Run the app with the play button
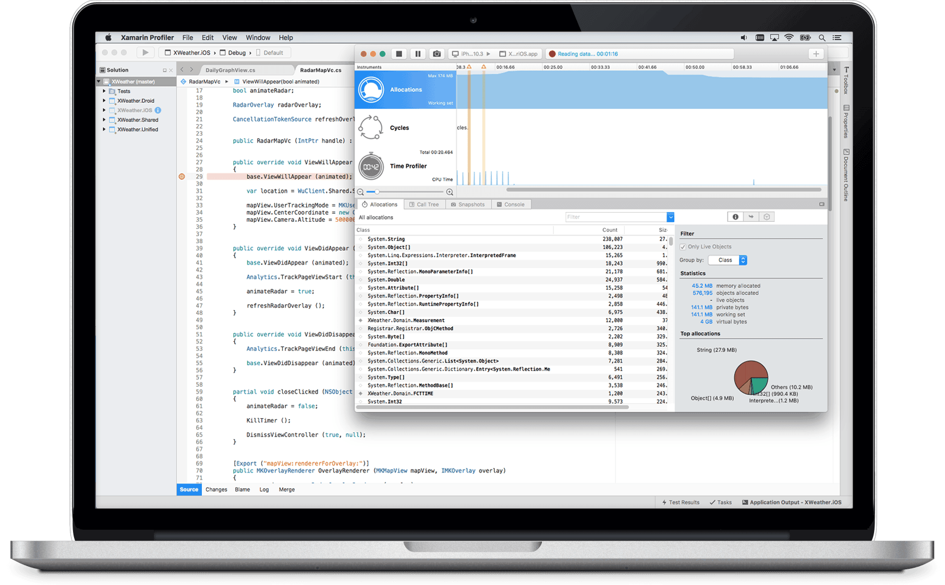945x585 pixels. click(x=145, y=52)
